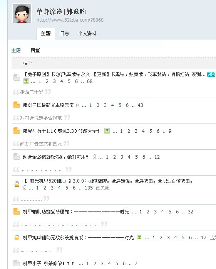This screenshot has width=216, height=269.
Task: Click folder icon beside 机甲辅助功能复活通知
Action: tap(17, 211)
